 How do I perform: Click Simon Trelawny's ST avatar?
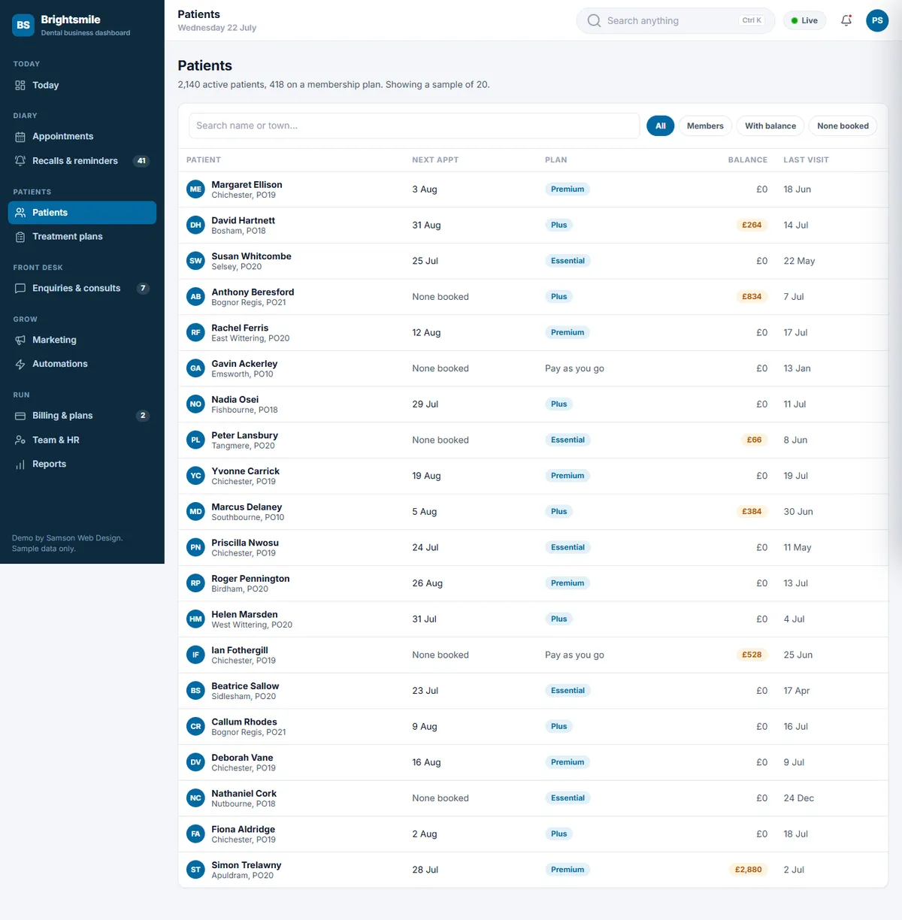pos(195,870)
